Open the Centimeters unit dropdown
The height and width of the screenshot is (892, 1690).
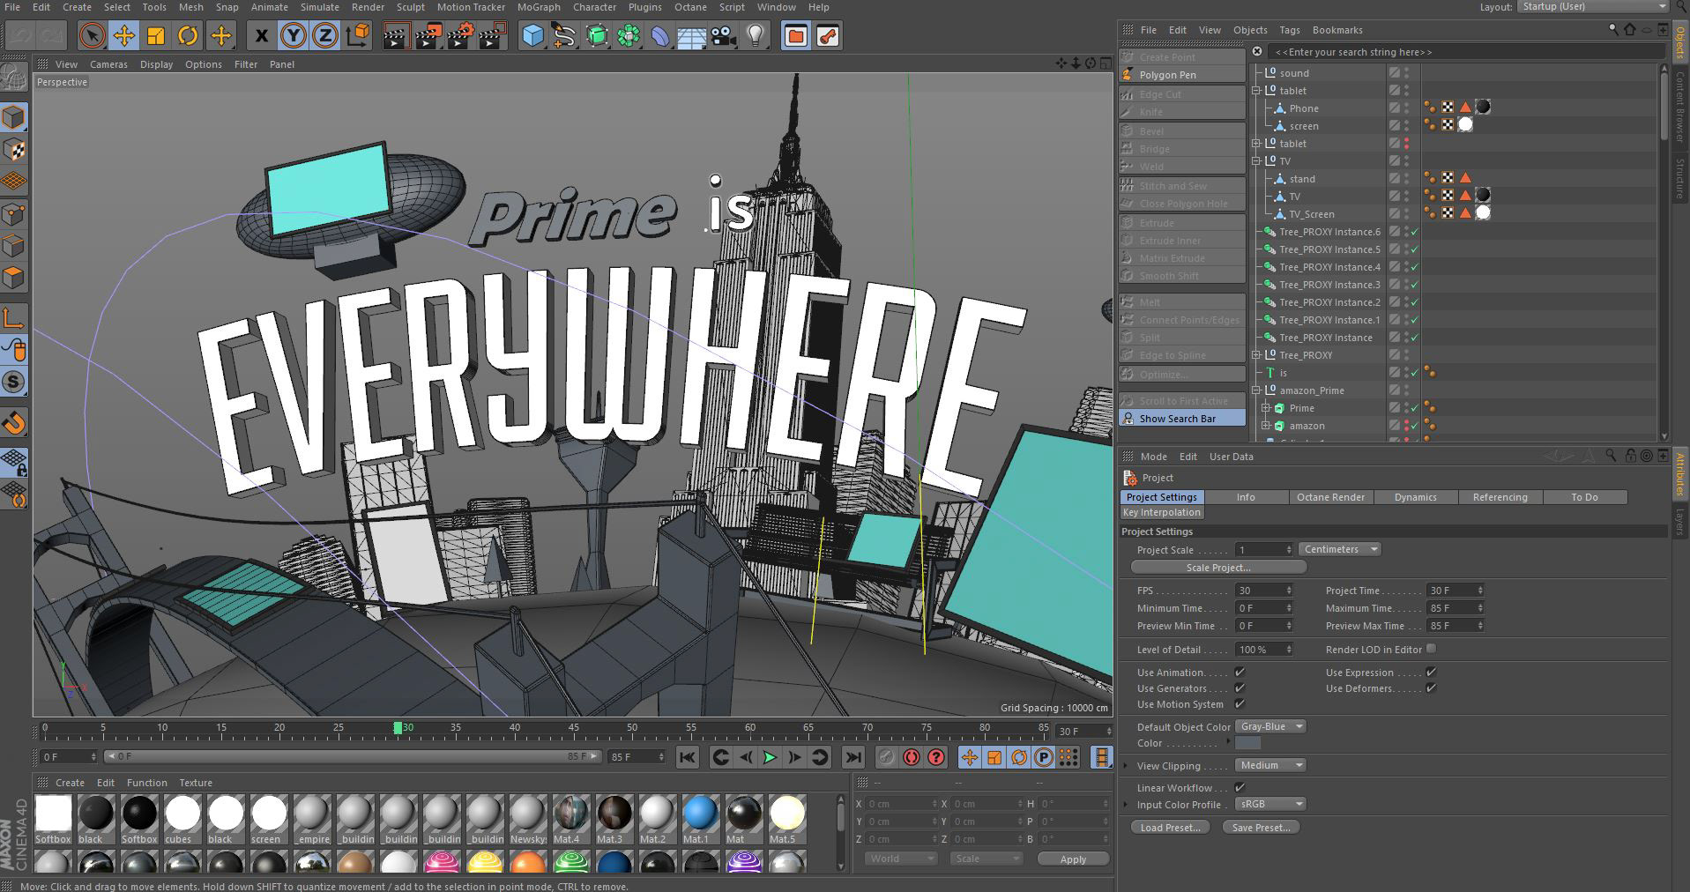pyautogui.click(x=1339, y=549)
